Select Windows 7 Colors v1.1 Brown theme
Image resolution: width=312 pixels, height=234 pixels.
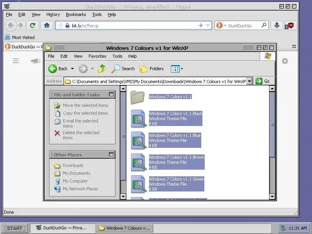tap(168, 162)
